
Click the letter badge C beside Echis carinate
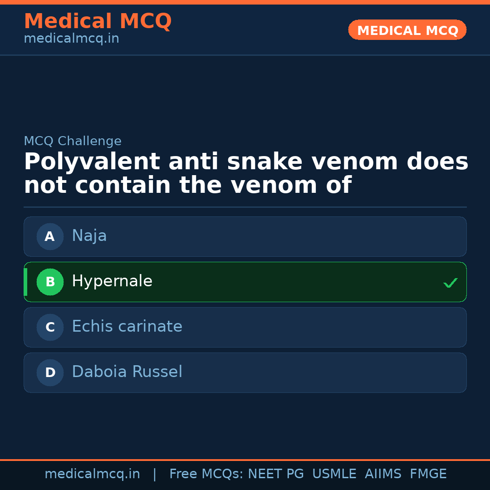(x=50, y=327)
